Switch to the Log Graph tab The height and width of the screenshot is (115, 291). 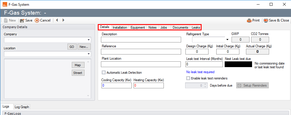[x=22, y=107]
